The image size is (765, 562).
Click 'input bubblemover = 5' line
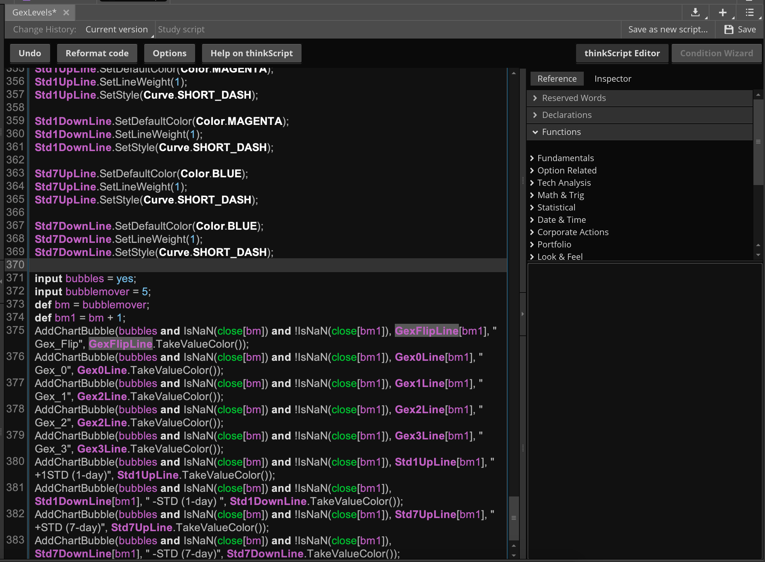(93, 291)
